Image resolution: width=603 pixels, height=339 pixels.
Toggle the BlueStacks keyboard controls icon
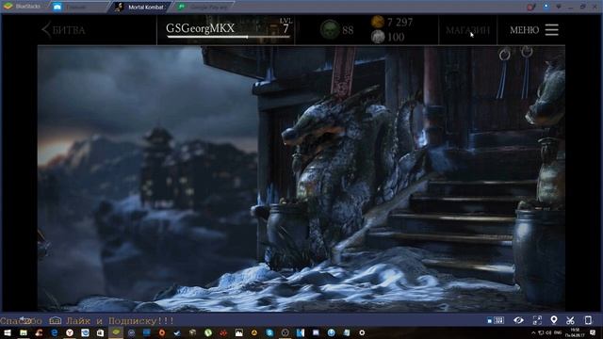(498, 320)
